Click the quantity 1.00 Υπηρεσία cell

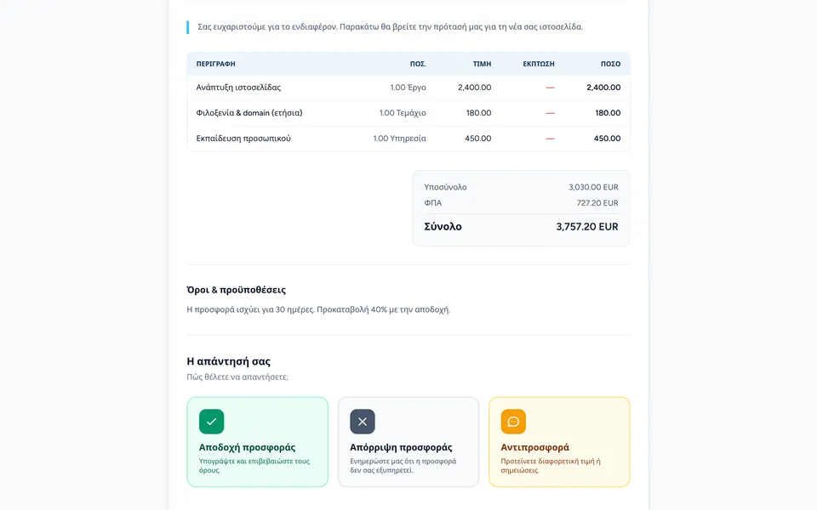click(x=400, y=139)
